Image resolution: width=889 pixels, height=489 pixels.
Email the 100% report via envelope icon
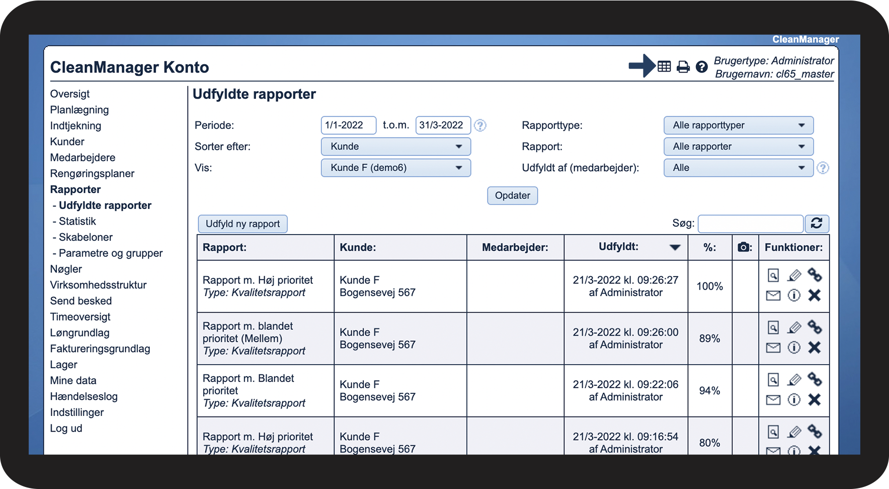[773, 296]
